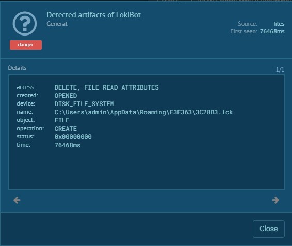Click the Source value 'files'
292x246 pixels.
click(279, 24)
